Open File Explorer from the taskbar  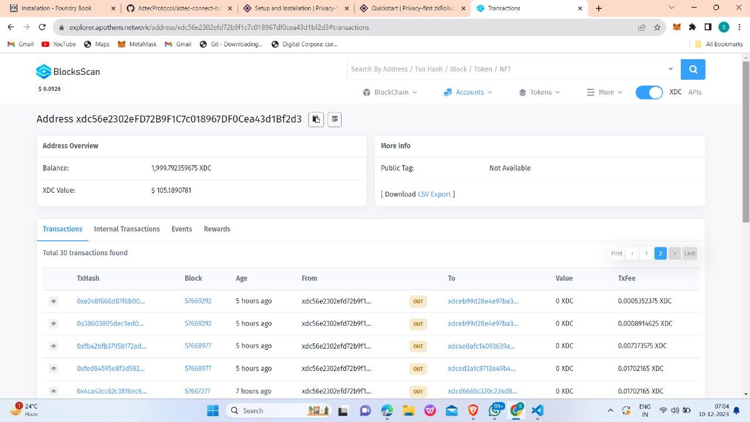point(408,410)
